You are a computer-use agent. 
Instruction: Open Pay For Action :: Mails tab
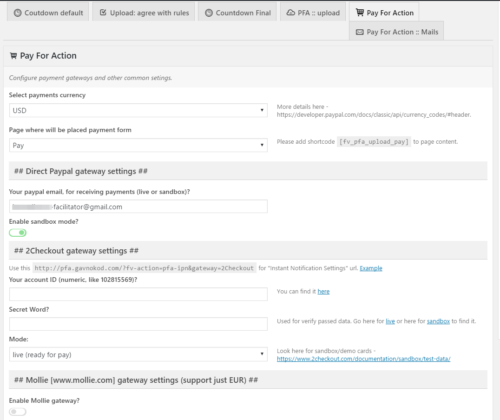(x=396, y=31)
